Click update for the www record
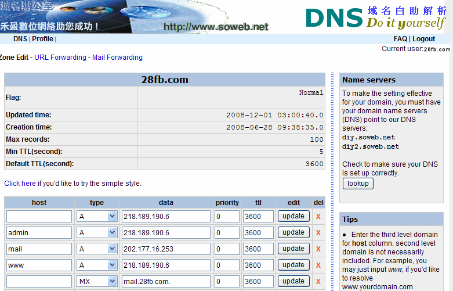This screenshot has height=291, width=453. [293, 265]
